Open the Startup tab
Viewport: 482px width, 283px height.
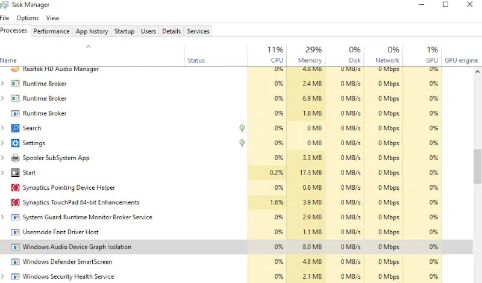(125, 31)
